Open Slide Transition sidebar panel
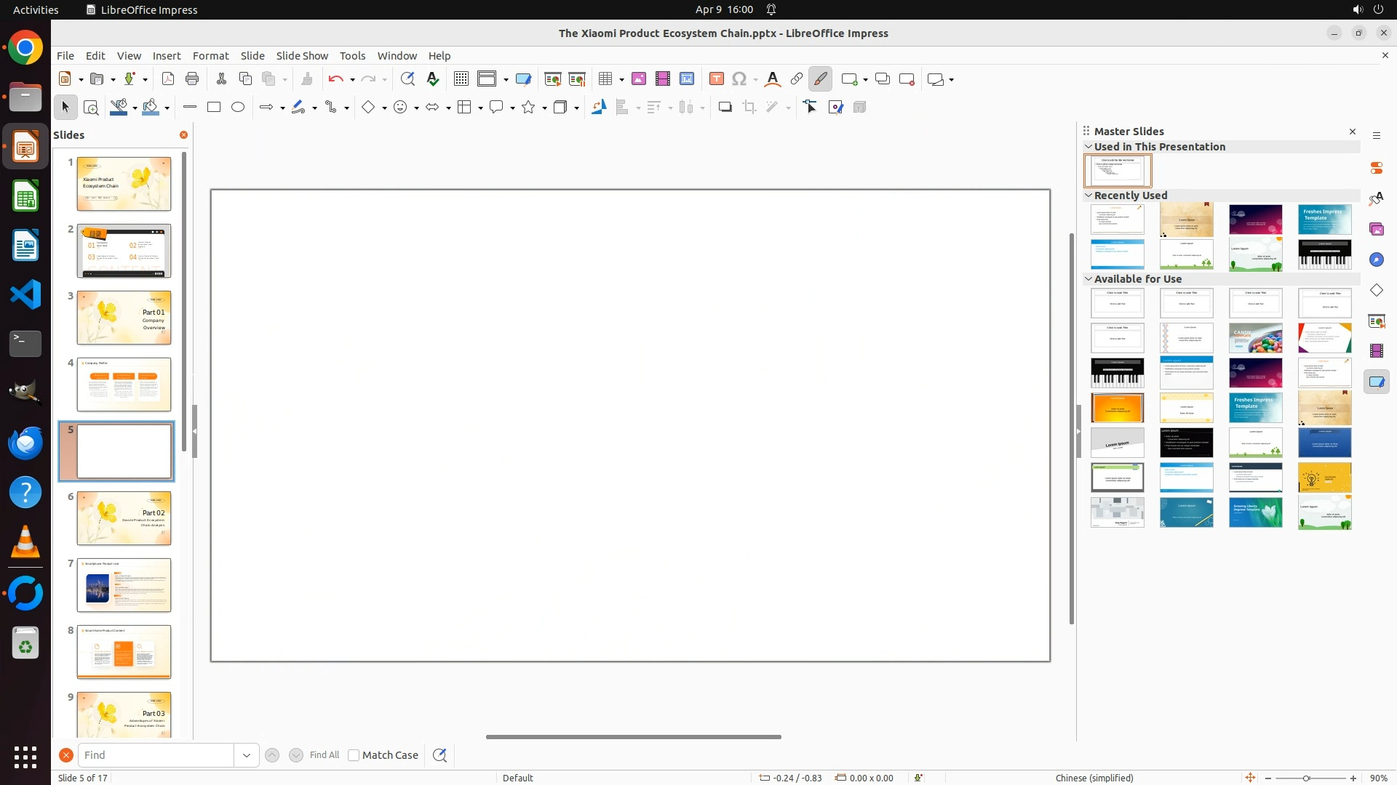1397x785 pixels. [x=1377, y=321]
